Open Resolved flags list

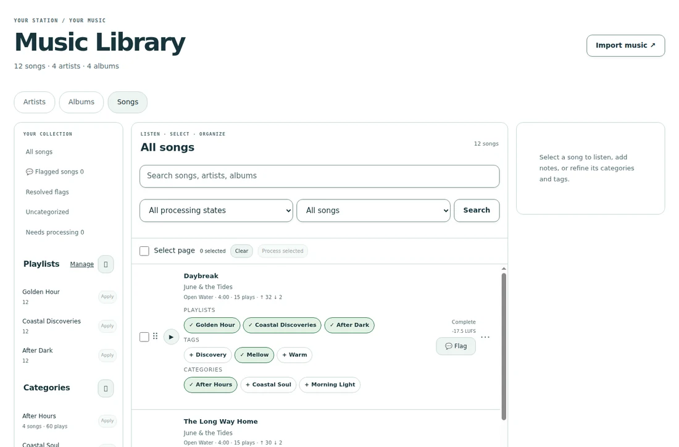coord(47,192)
